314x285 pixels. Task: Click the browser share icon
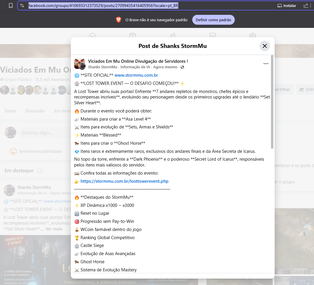306,6
